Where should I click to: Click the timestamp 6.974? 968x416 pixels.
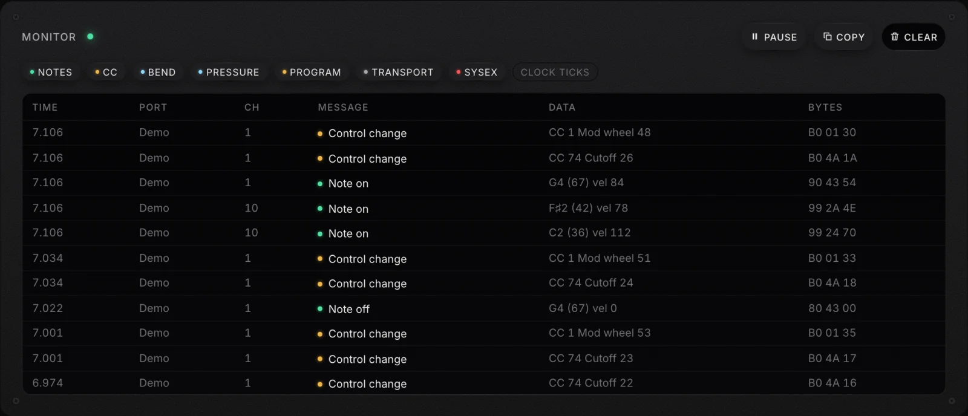[48, 383]
